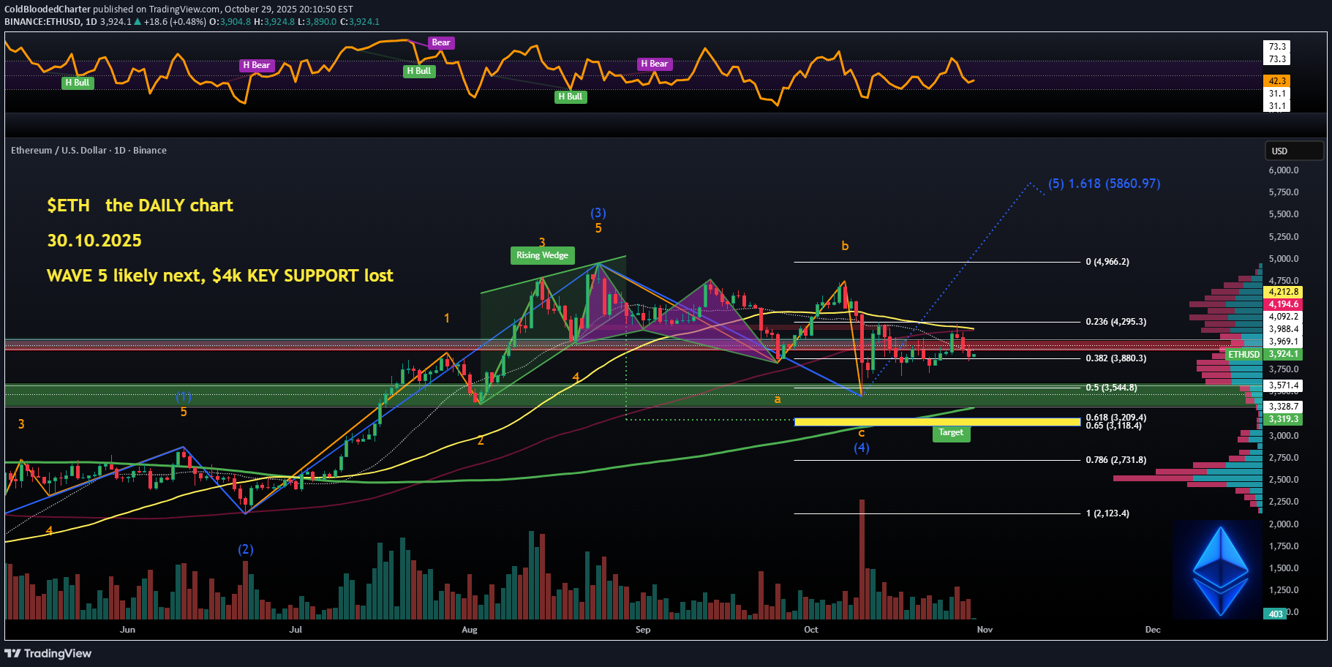
Task: Open the USD currency selector
Action: point(1293,151)
